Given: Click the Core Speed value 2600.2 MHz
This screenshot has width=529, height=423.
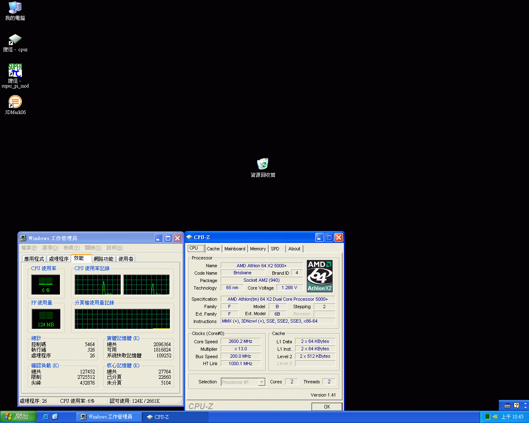Looking at the screenshot, I should coord(241,341).
